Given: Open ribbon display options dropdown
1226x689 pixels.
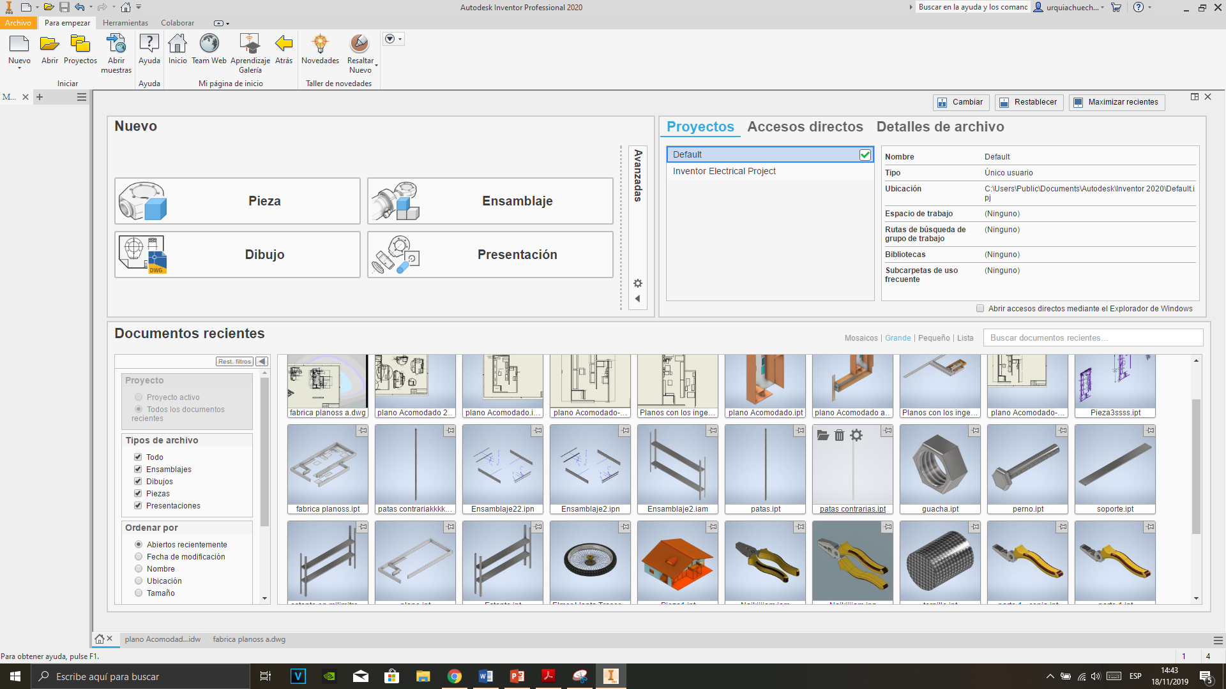Looking at the screenshot, I should (x=222, y=24).
